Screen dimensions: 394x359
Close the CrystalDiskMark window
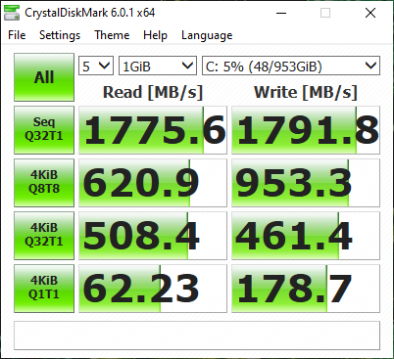370,13
